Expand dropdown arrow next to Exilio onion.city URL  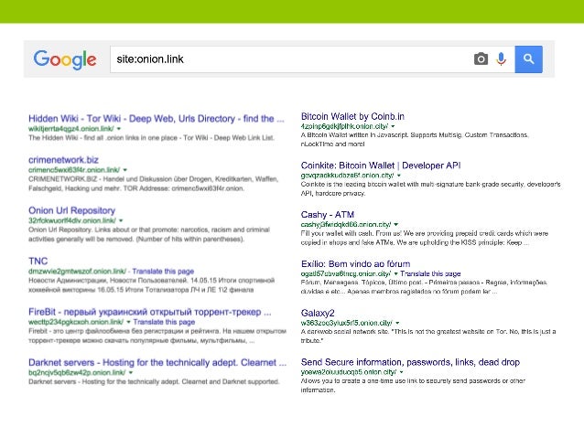tap(396, 274)
